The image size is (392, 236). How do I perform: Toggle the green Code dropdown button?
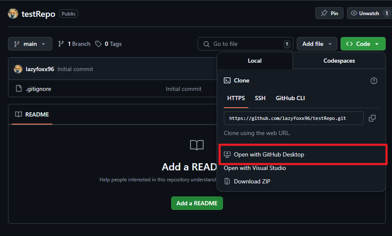click(363, 44)
